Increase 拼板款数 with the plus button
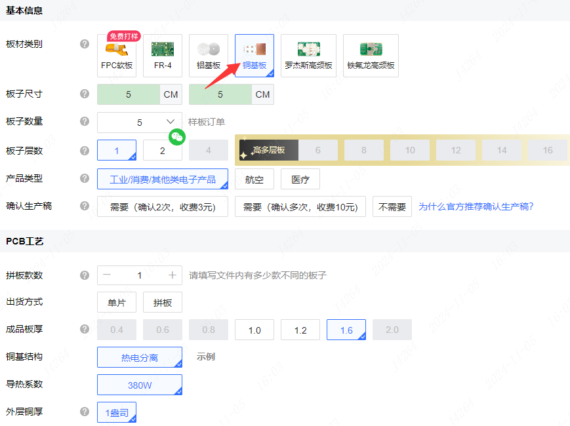Viewport: 570px width, 426px height. coord(173,275)
